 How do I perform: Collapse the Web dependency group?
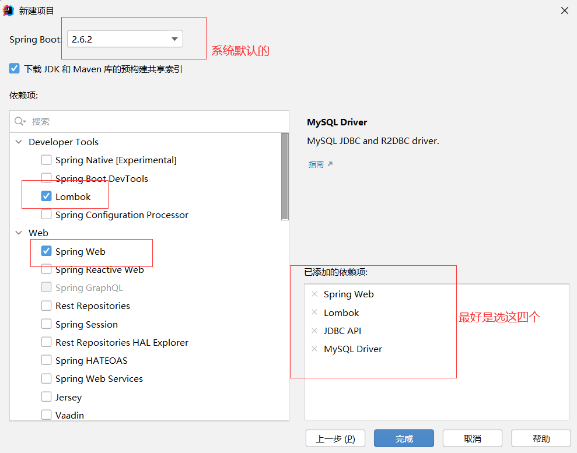pos(19,233)
